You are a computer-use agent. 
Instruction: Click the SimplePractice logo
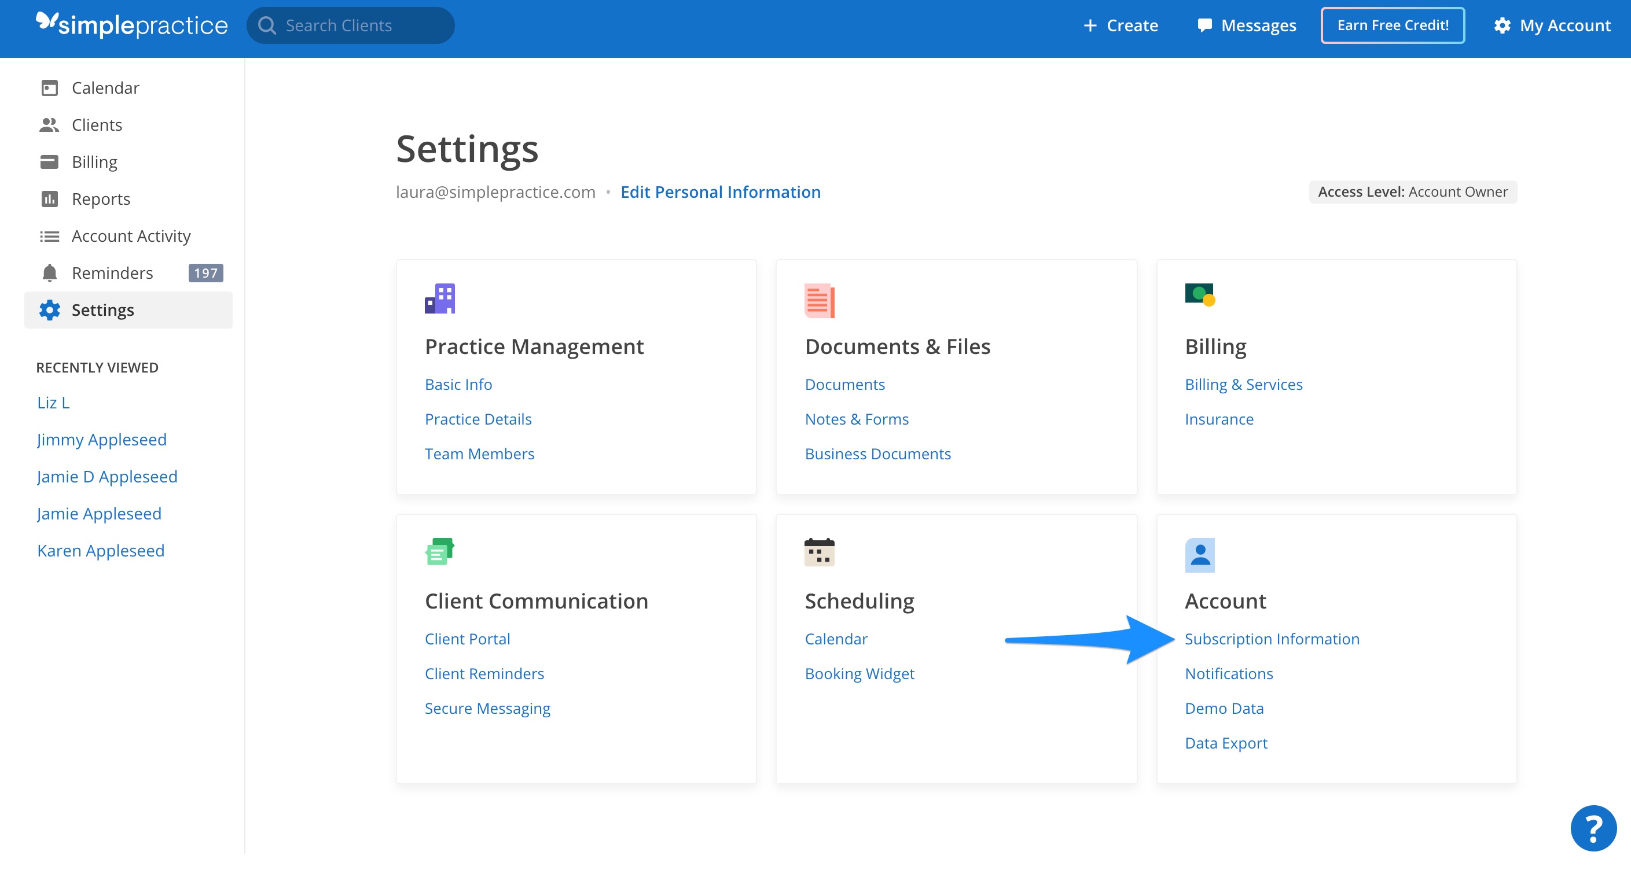point(131,25)
